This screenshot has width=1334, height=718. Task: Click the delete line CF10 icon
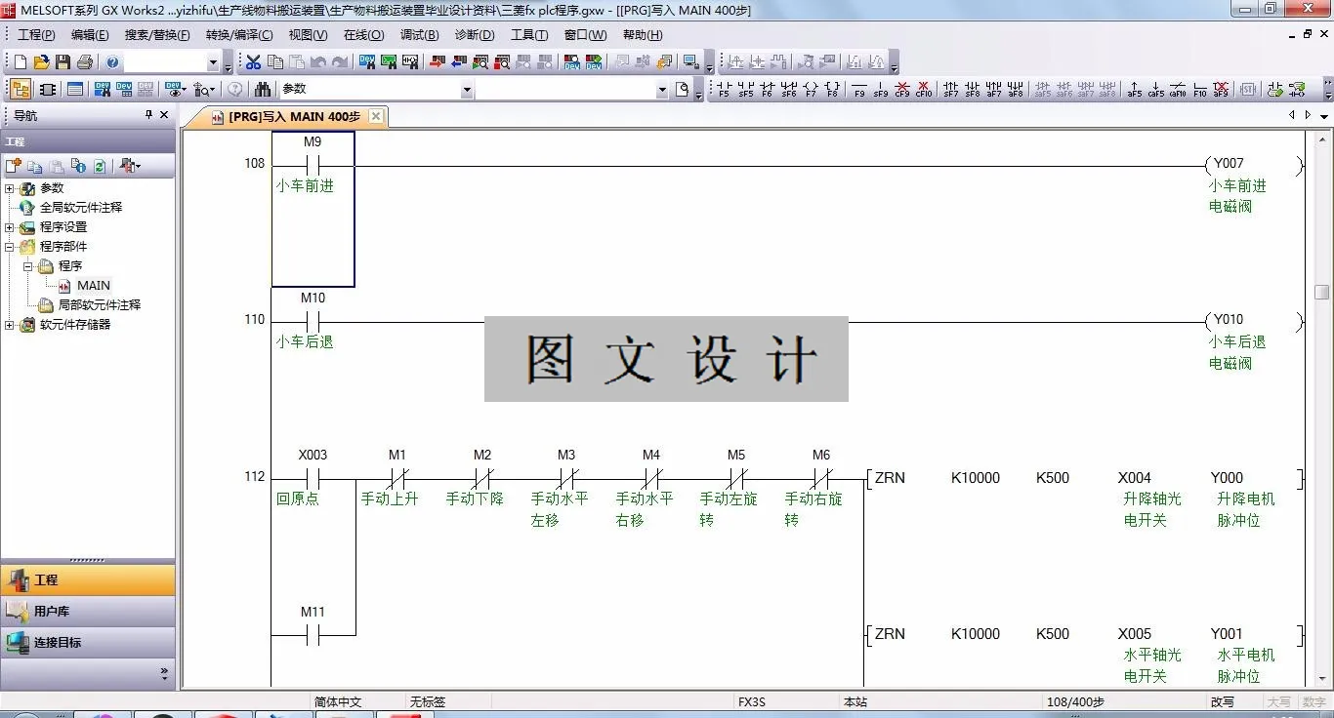[x=923, y=89]
